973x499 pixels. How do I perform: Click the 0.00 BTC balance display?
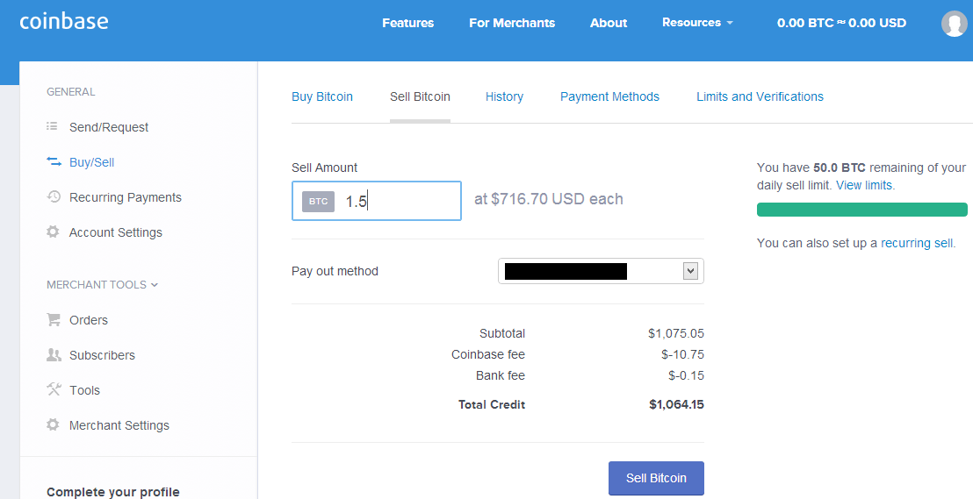(841, 23)
